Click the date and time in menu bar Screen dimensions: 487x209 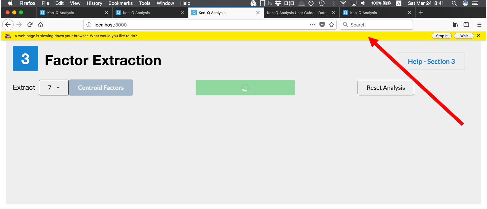click(x=426, y=3)
